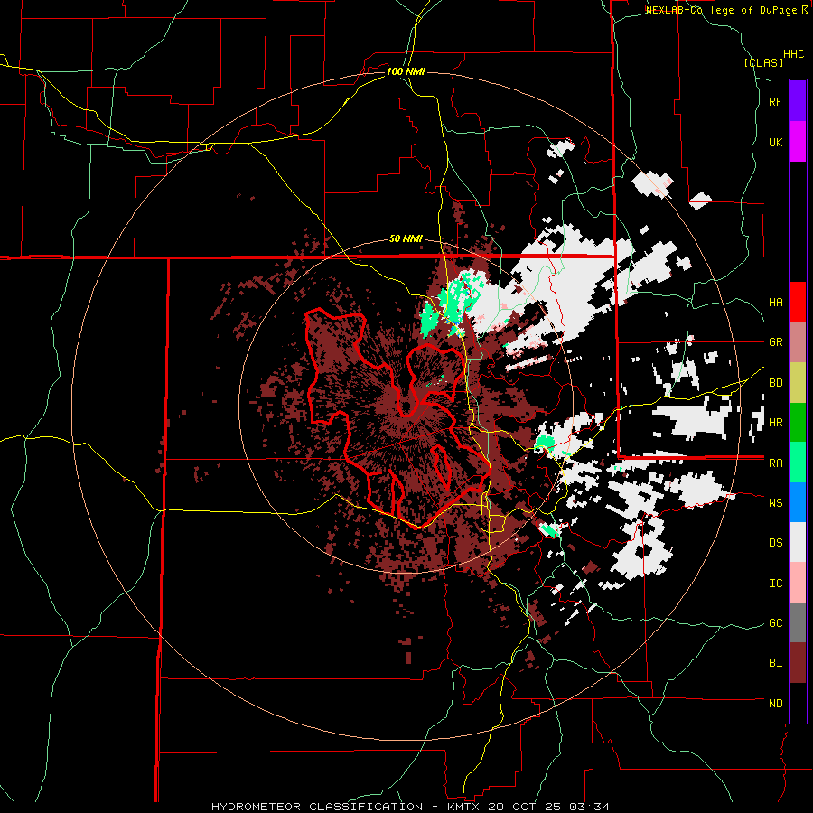
Task: Click the HR legend label
Action: coord(775,423)
